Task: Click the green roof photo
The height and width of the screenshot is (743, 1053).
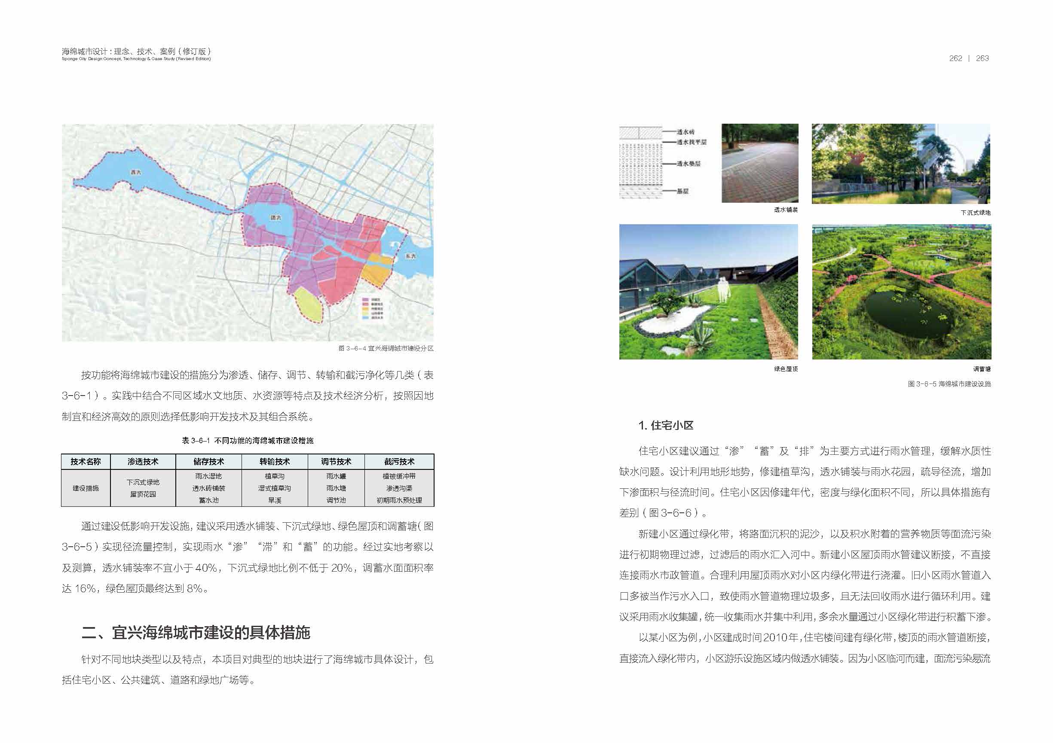Action: 708,292
